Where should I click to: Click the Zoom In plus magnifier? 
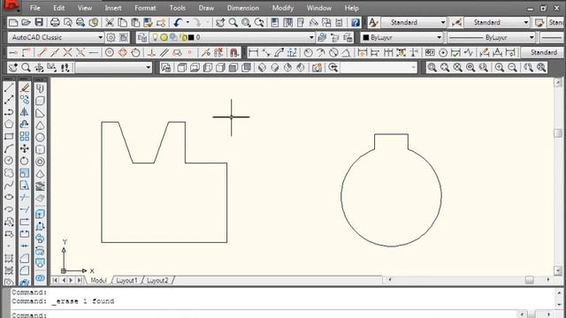[500, 67]
